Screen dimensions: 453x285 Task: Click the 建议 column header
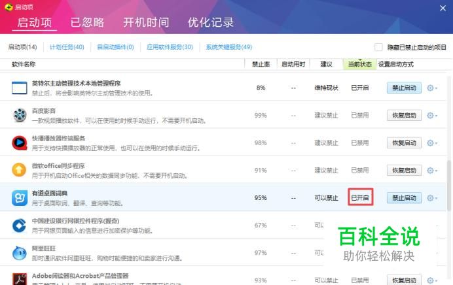point(326,64)
